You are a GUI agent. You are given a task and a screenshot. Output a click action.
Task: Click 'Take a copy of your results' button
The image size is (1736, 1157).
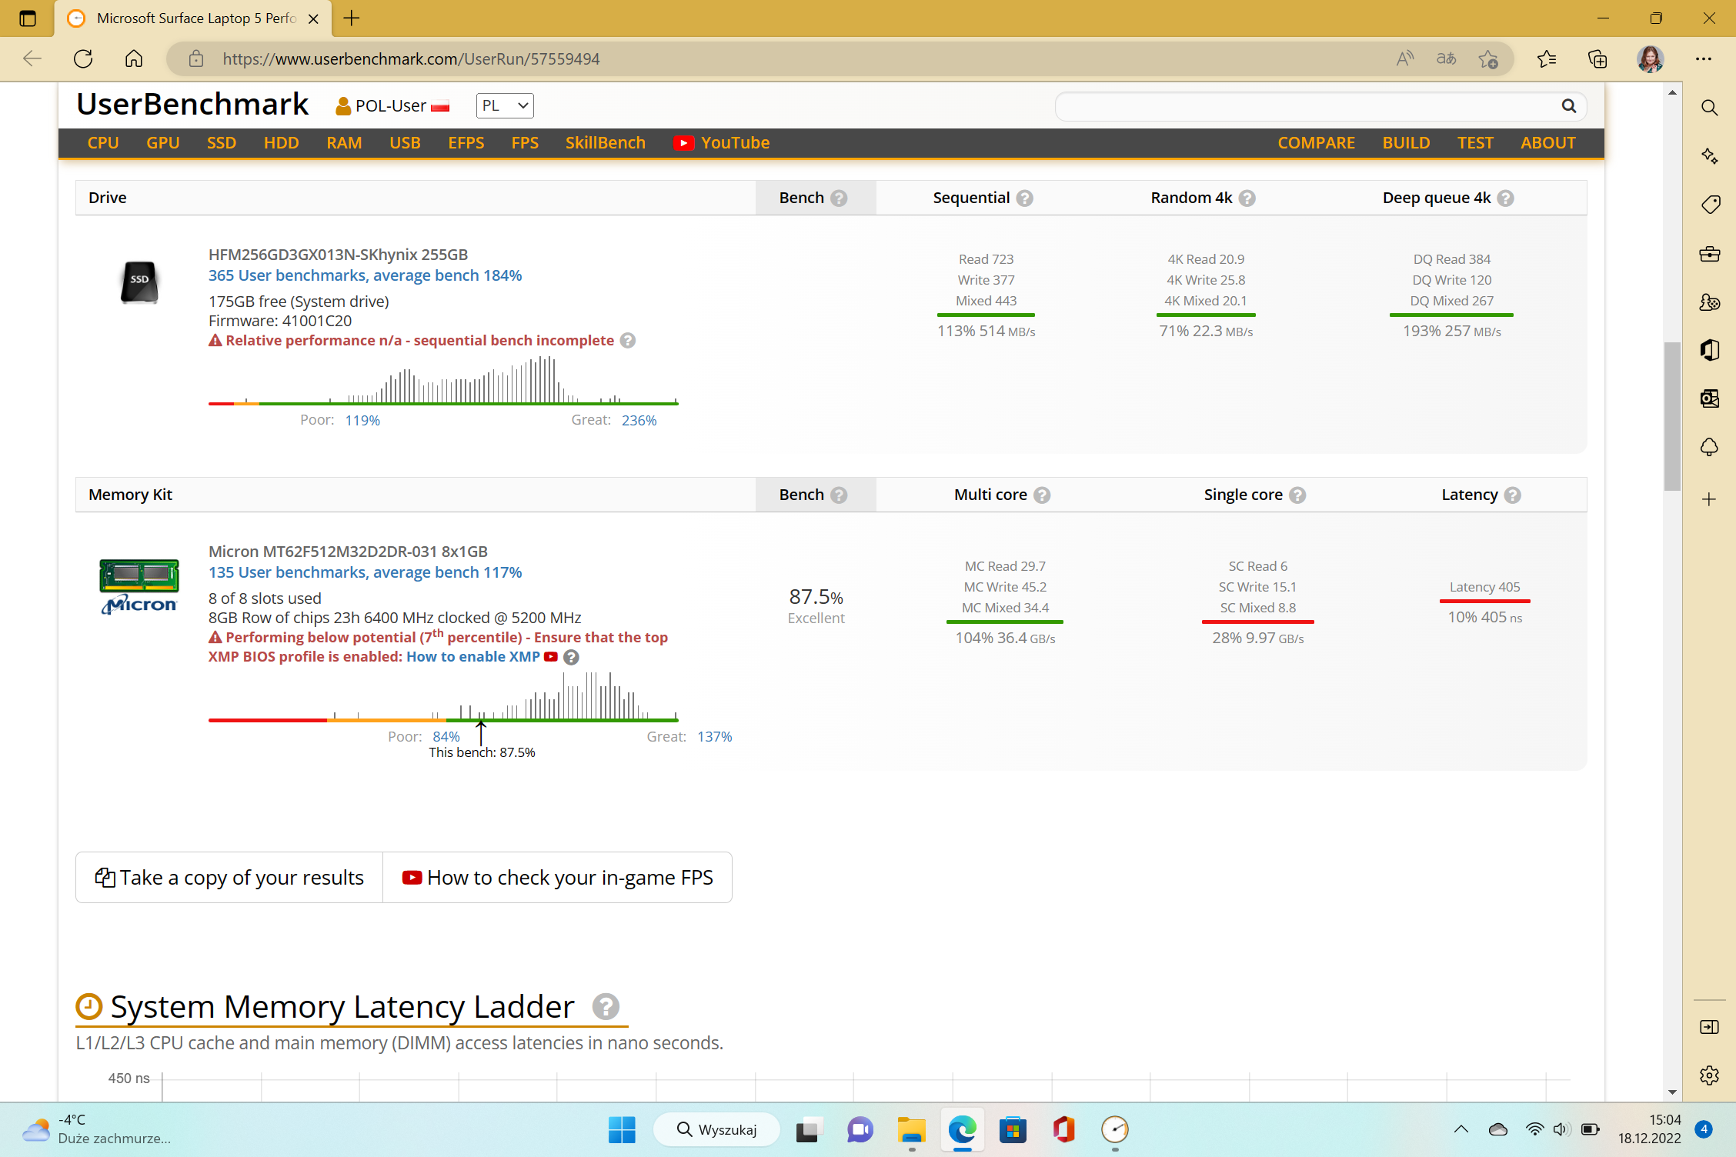[x=229, y=878]
